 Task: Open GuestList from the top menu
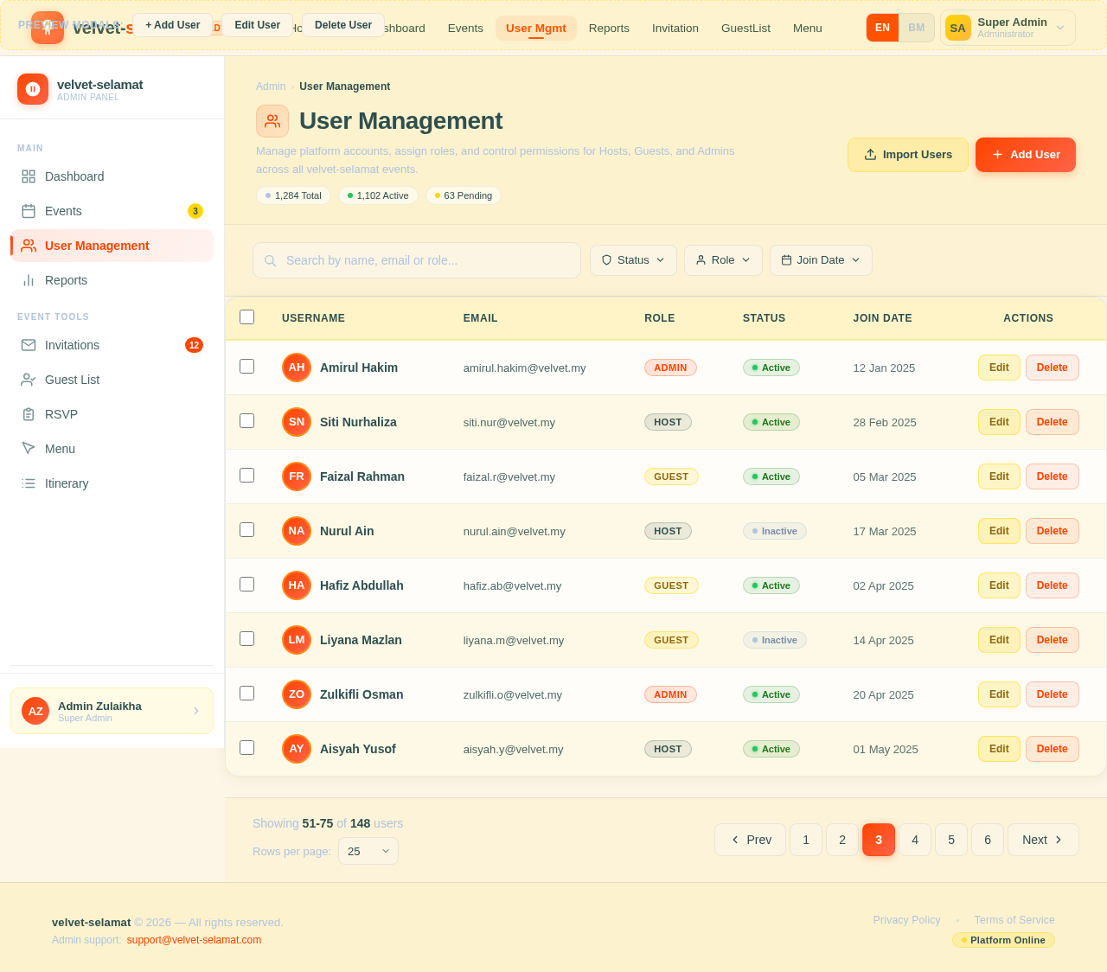pyautogui.click(x=745, y=28)
